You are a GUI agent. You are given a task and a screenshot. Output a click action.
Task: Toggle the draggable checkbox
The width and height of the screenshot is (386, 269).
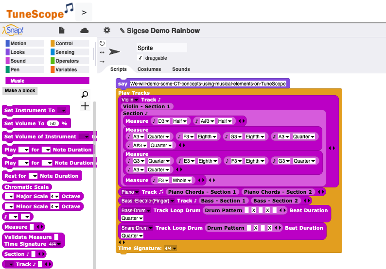(x=140, y=58)
